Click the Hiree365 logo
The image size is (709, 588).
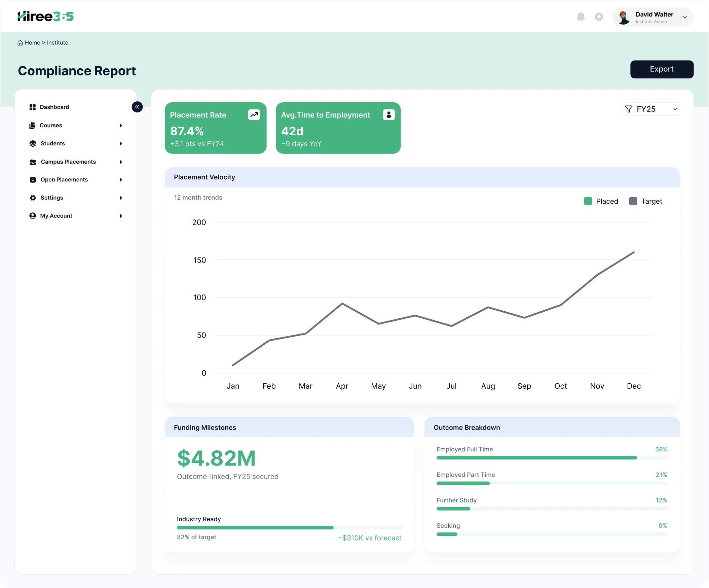point(46,16)
